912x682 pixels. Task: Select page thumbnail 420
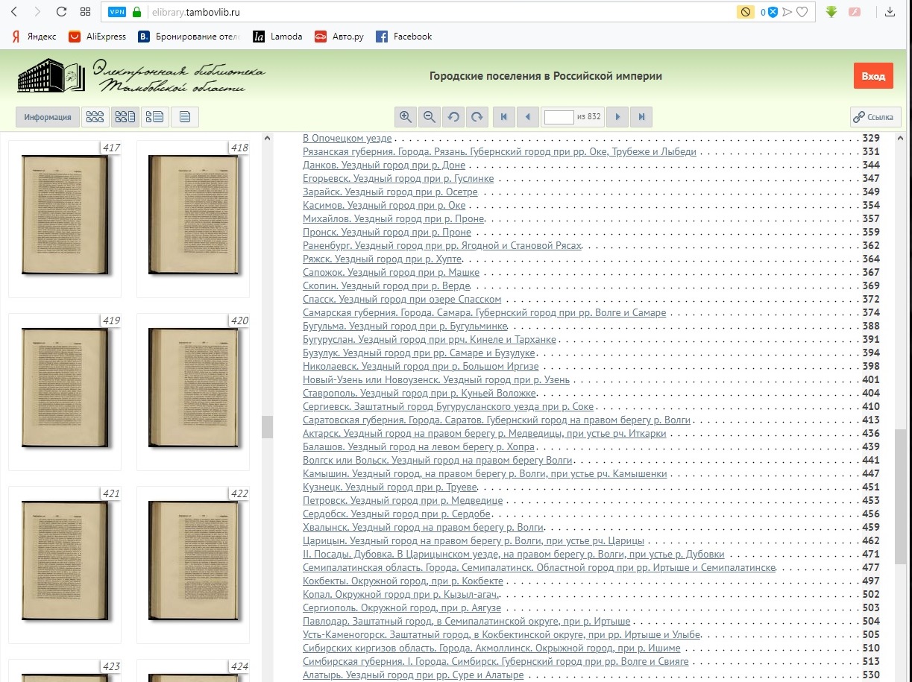(x=193, y=391)
